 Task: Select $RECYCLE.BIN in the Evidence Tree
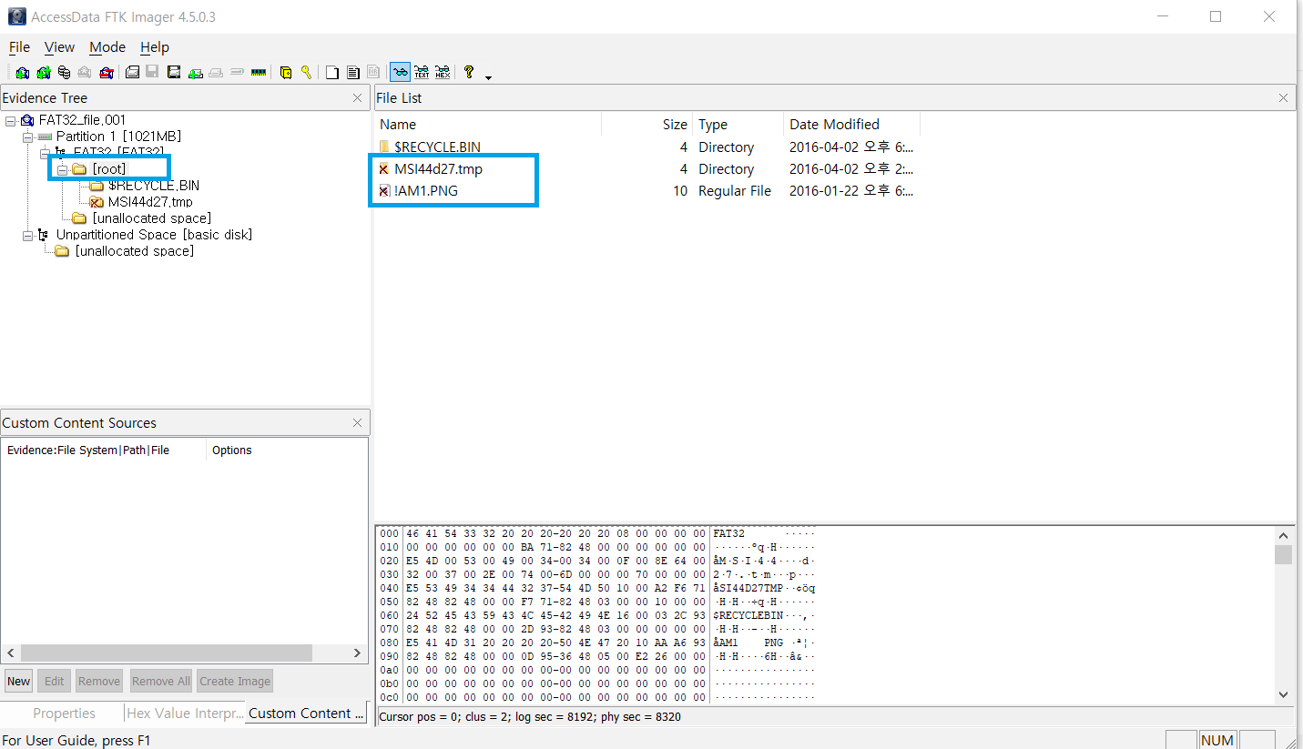153,186
